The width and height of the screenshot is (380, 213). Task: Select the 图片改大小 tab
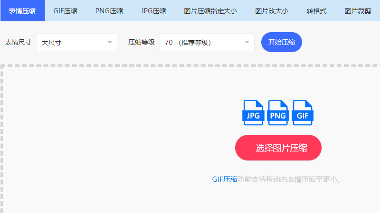(272, 11)
